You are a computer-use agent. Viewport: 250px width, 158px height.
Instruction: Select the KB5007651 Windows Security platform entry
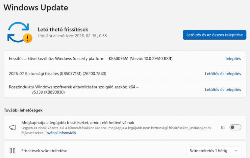click(x=90, y=59)
